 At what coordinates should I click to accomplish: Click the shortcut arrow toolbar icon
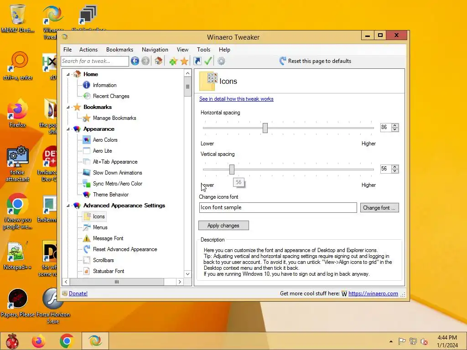tap(197, 61)
